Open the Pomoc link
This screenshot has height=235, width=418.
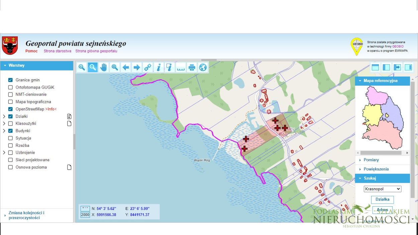click(31, 51)
